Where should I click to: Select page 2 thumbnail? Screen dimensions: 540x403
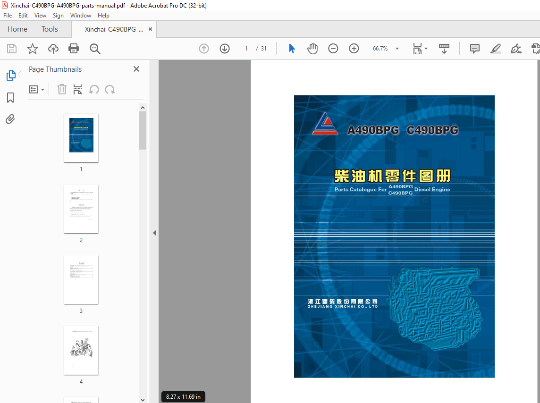pos(81,209)
